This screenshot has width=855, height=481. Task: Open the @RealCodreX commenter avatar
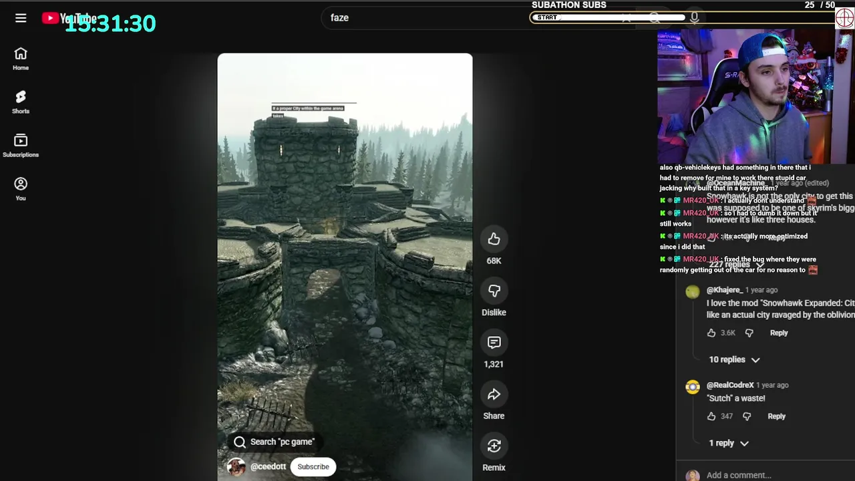point(693,387)
